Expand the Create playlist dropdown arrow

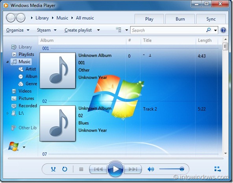pos(98,30)
